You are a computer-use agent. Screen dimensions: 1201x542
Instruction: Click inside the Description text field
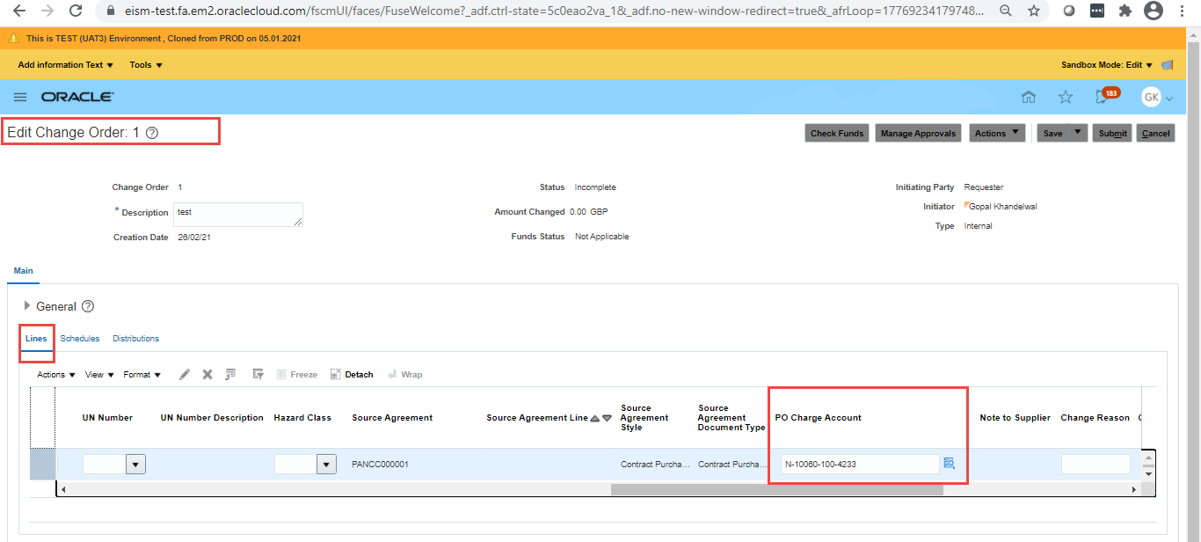point(237,214)
